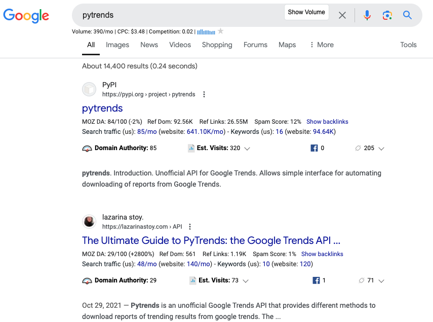Click the 16 keywords link for PyPI

279,131
